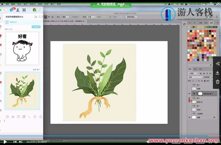Click the trash delete icon on the right
Viewport: 221px width, 145px height.
pyautogui.click(x=217, y=82)
